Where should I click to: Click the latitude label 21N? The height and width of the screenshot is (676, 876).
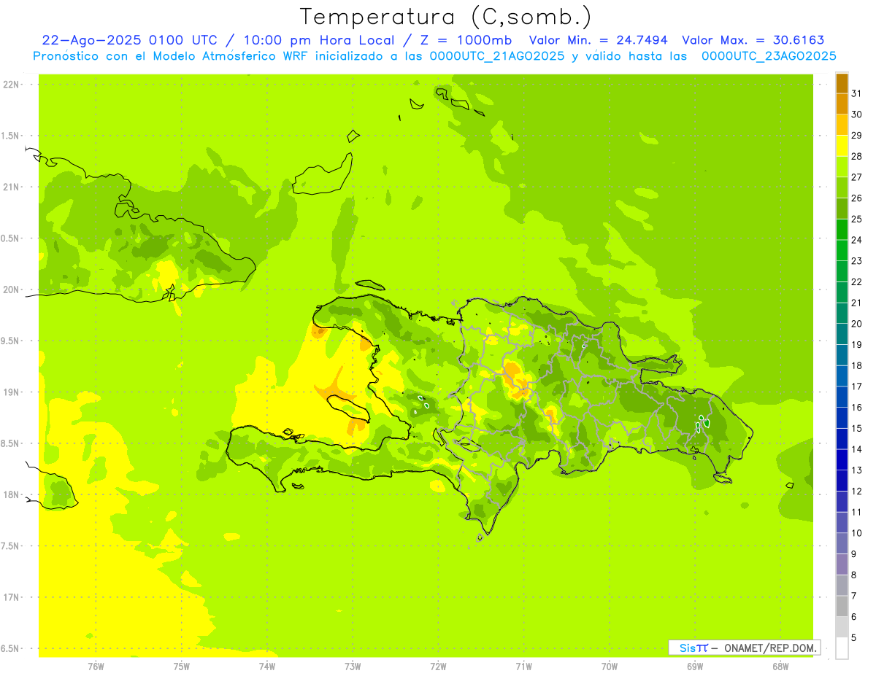(x=11, y=187)
